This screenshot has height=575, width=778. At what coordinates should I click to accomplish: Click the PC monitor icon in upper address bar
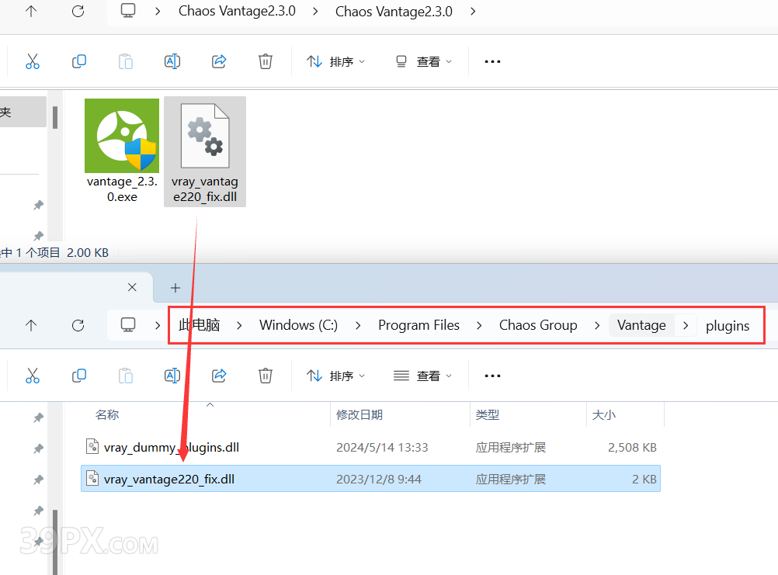[x=128, y=10]
